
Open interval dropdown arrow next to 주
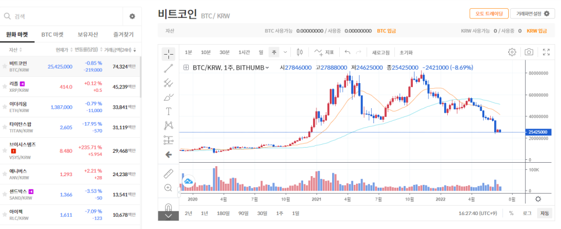click(x=285, y=52)
